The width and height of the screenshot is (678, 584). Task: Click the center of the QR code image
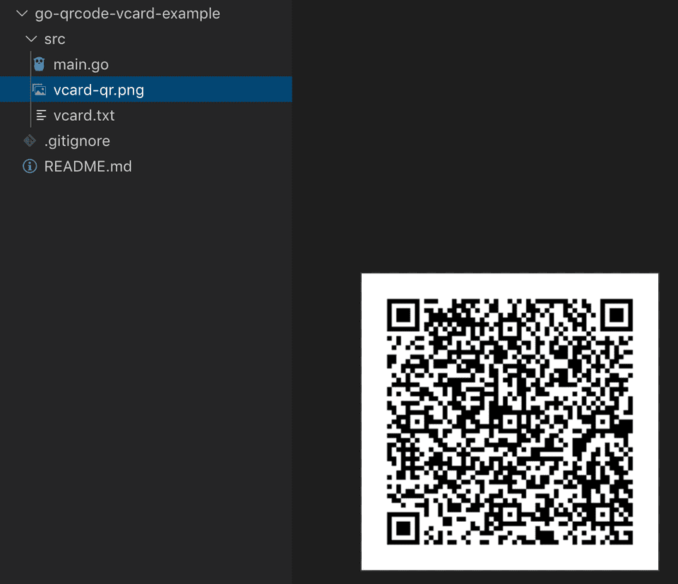[509, 422]
